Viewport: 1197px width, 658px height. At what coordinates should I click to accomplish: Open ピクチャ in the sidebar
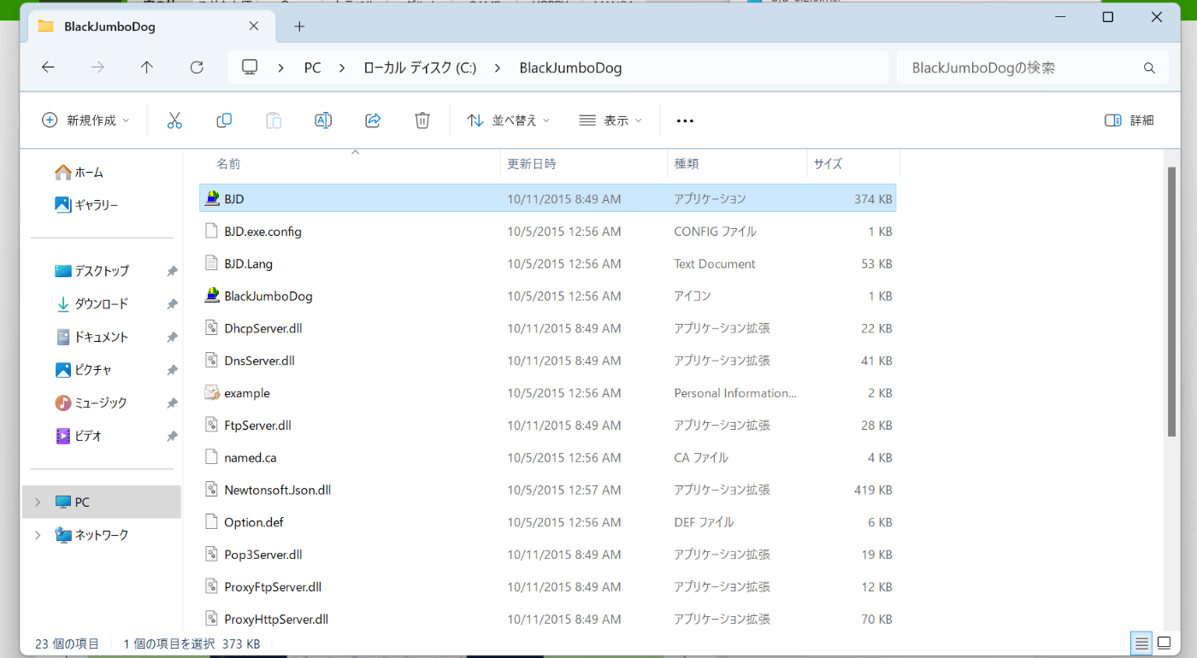click(x=84, y=370)
